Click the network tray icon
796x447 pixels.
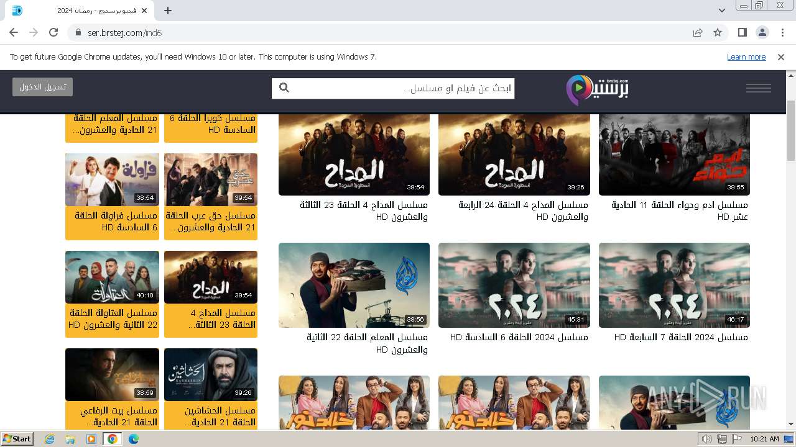coord(722,439)
